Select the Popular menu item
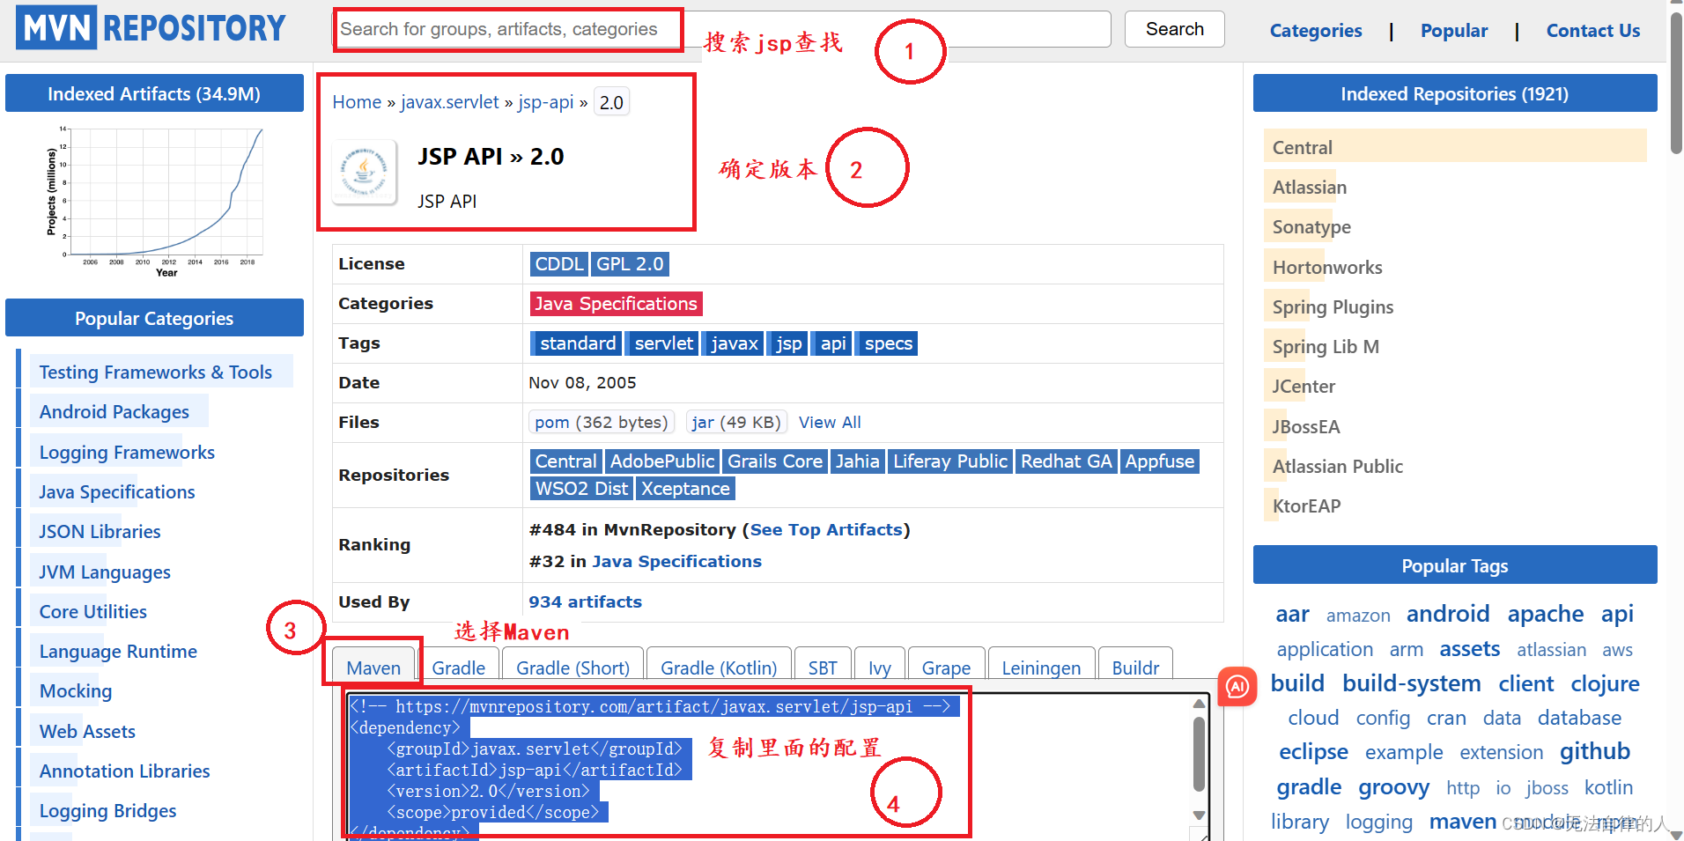1684x841 pixels. 1453,30
